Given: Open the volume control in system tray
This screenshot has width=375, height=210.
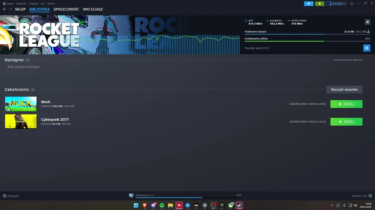Looking at the screenshot, I should (x=355, y=205).
